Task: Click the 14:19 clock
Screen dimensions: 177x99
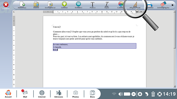Action: click(x=169, y=94)
